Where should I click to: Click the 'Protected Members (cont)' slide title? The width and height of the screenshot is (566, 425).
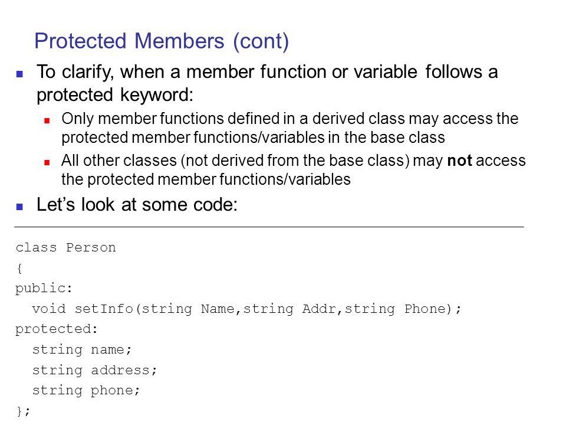(x=162, y=41)
